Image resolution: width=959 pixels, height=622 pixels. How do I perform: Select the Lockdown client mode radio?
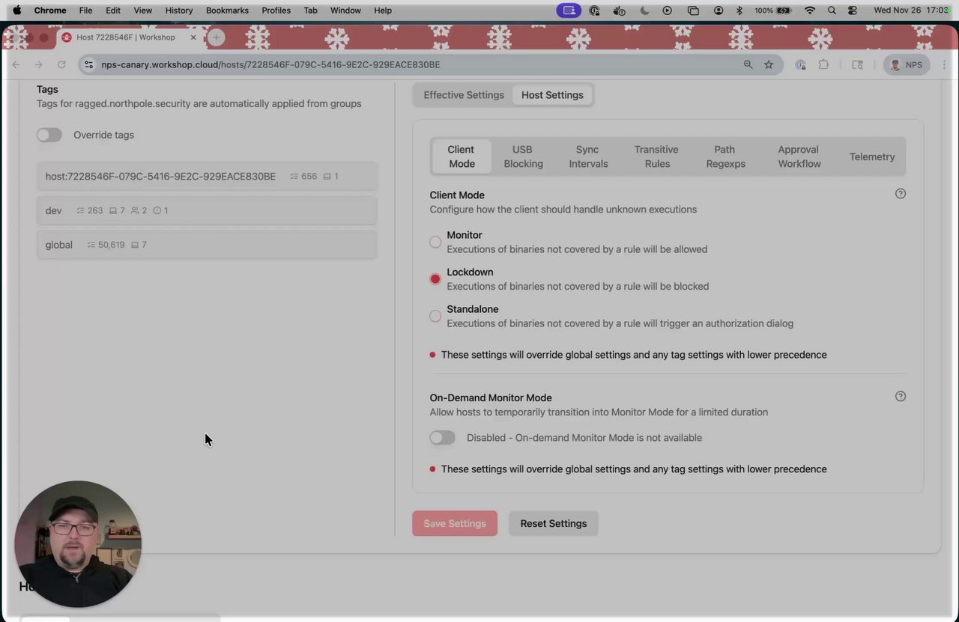435,279
